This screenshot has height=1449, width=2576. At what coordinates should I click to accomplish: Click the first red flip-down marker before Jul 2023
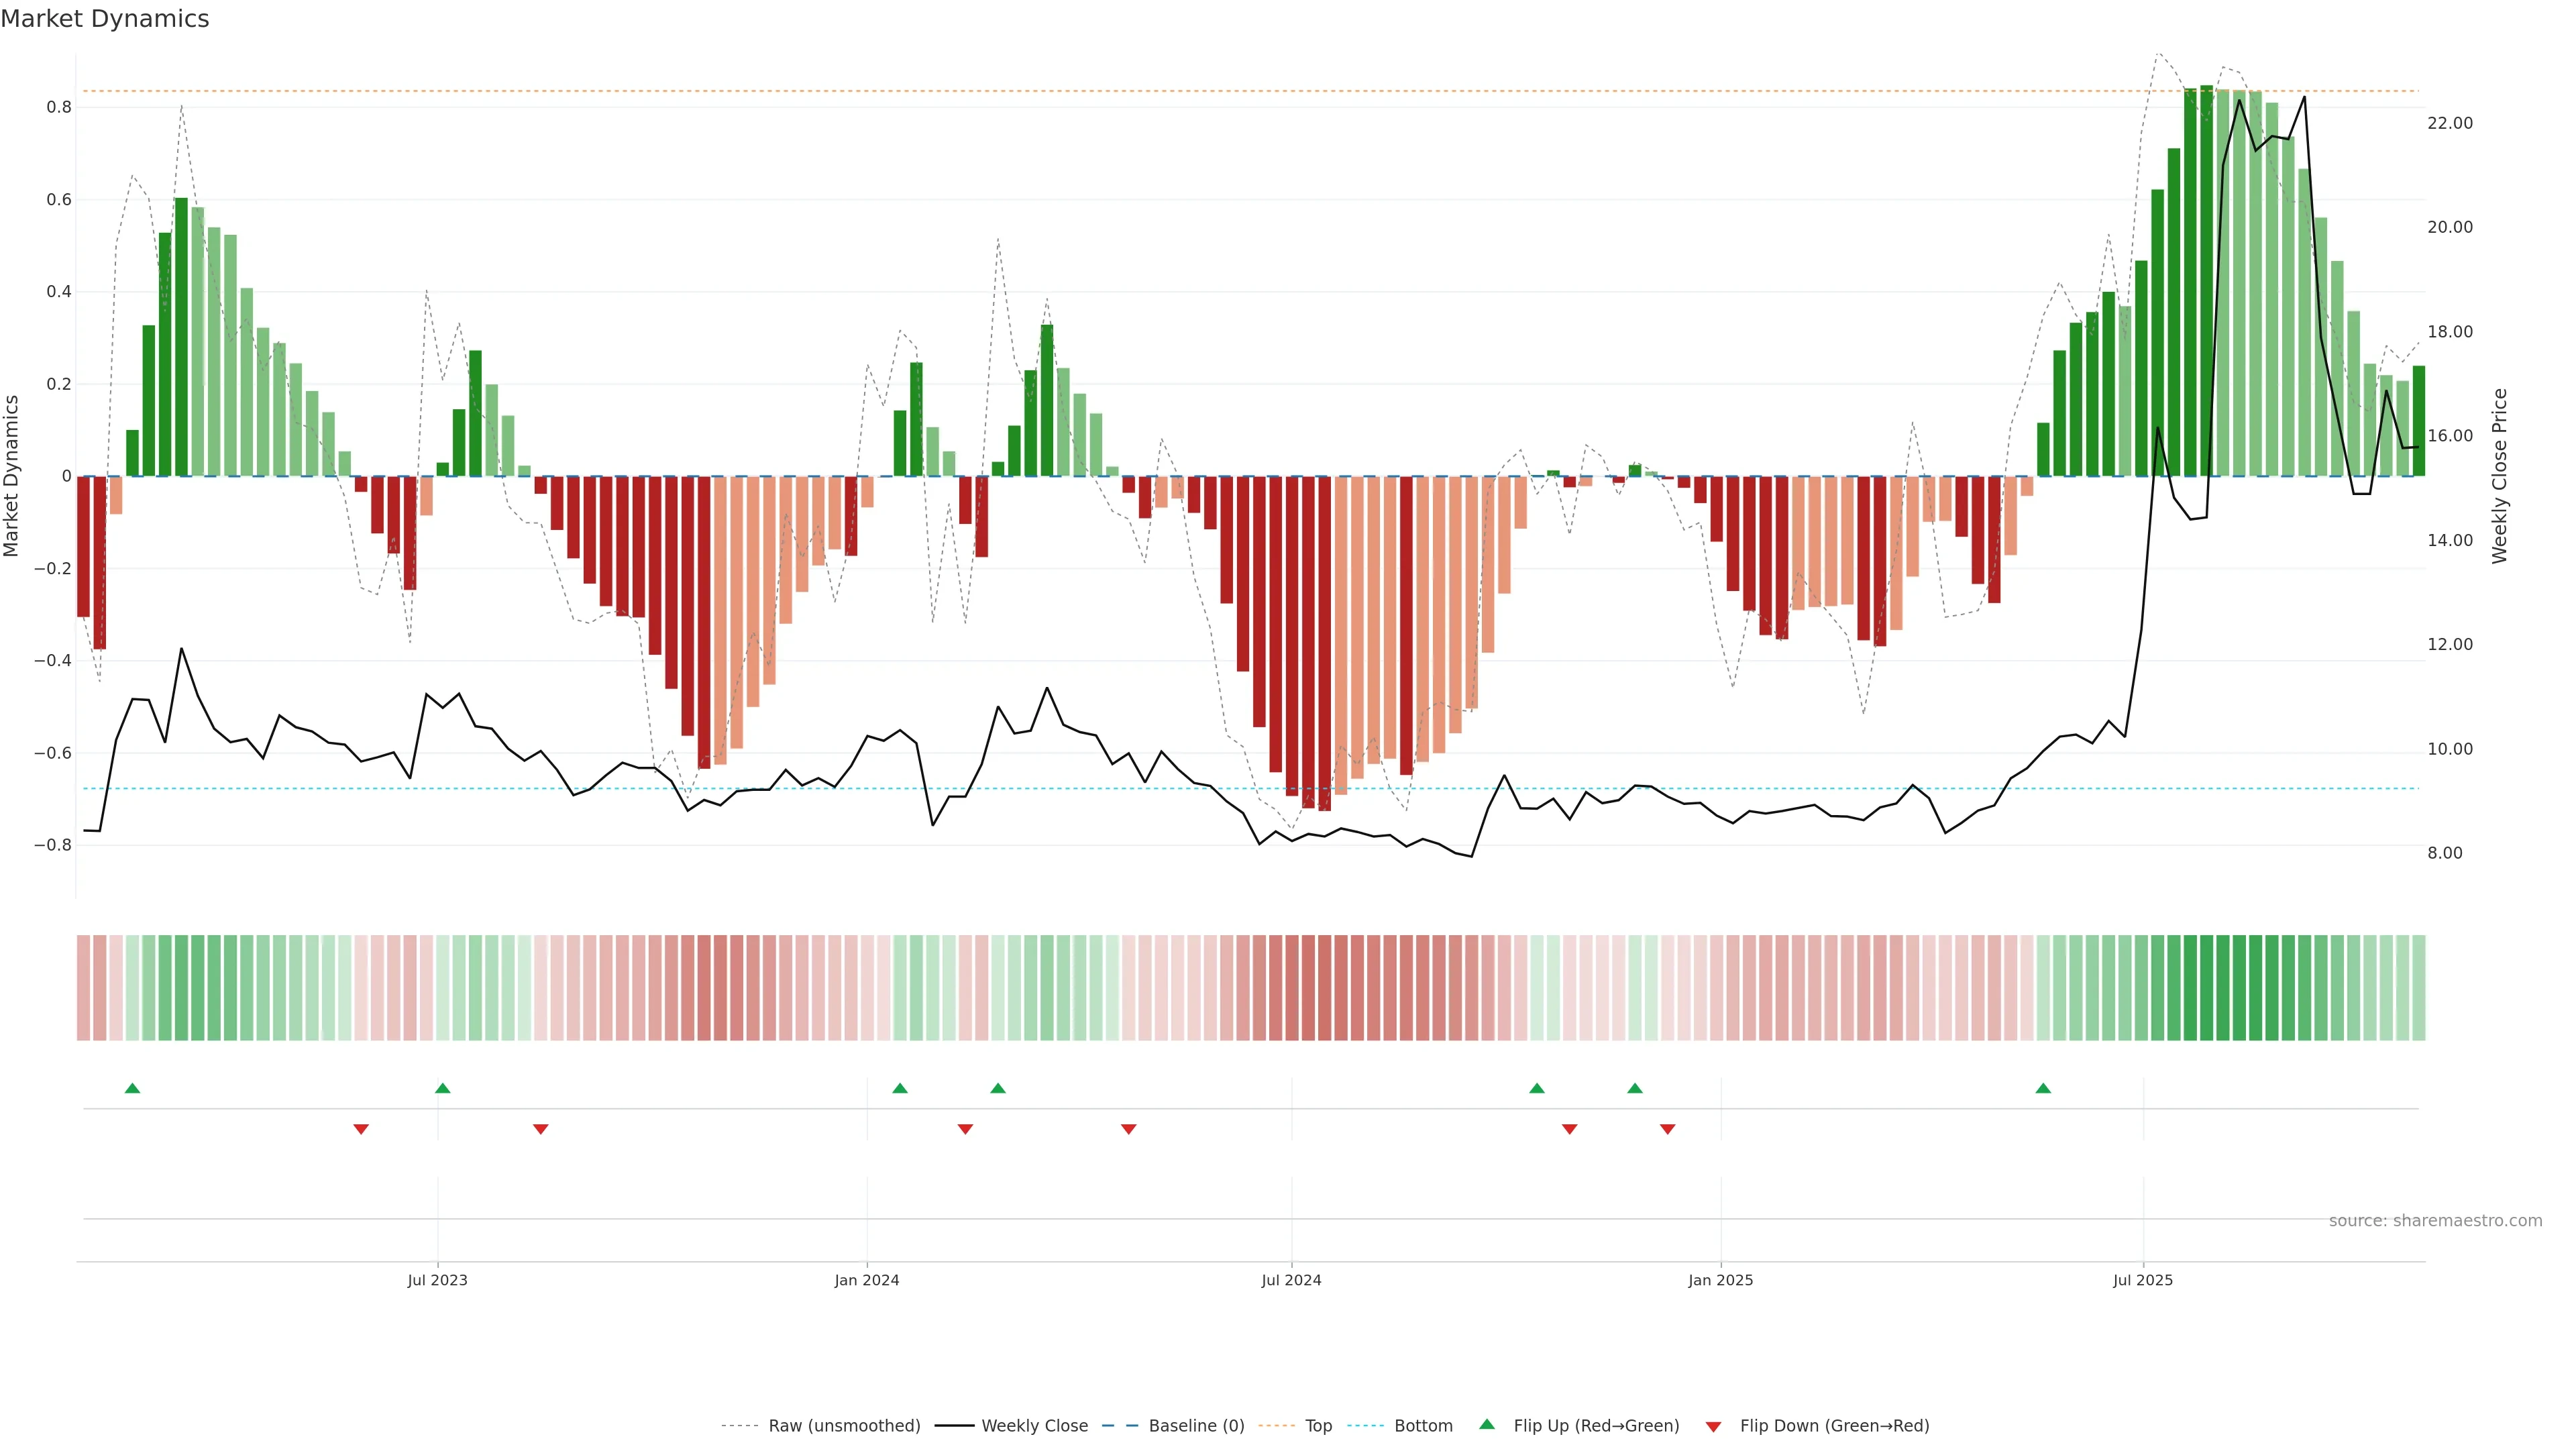(x=361, y=1129)
